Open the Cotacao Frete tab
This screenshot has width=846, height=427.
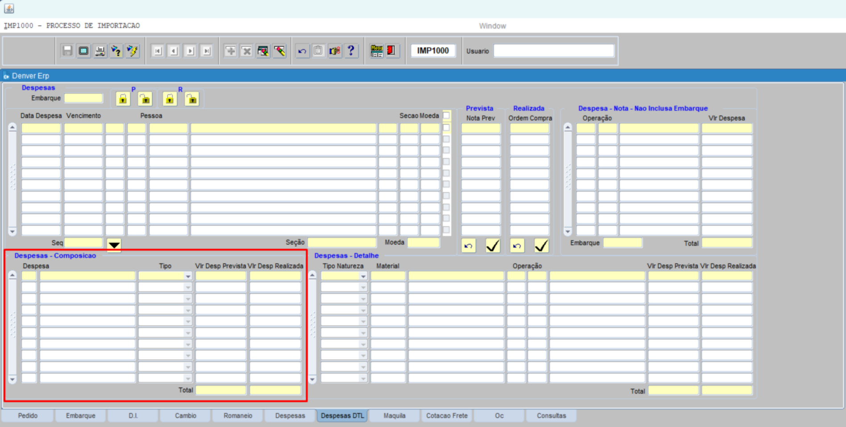coord(447,415)
